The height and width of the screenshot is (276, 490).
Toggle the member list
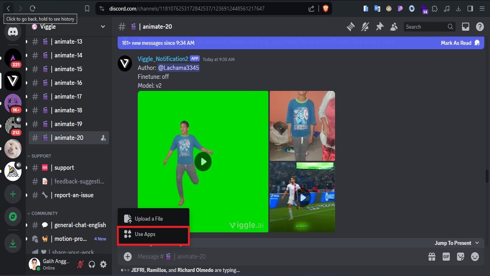click(x=394, y=26)
